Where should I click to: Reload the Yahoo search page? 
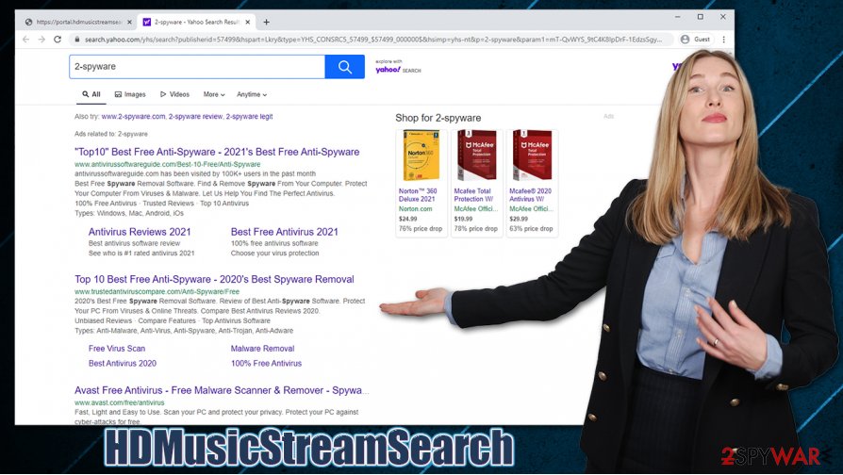click(58, 40)
